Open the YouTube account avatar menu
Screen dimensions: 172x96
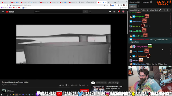point(123,12)
